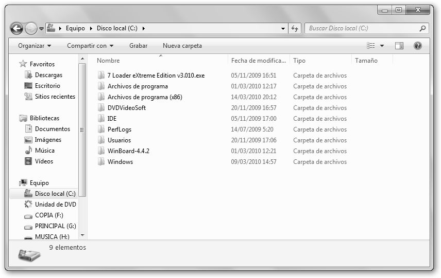Sort by the Nombre column header
Image resolution: width=441 pixels, height=278 pixels.
pos(108,61)
